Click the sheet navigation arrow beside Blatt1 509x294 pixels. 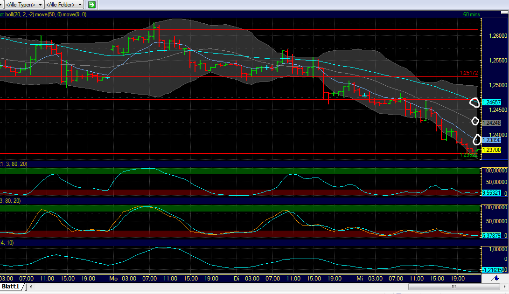(x=30, y=287)
